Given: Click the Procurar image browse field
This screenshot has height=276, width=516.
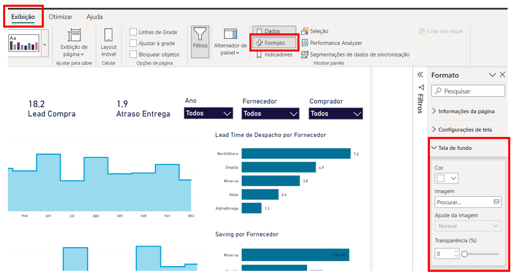Looking at the screenshot, I should (468, 202).
